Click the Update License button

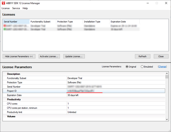click(x=74, y=56)
